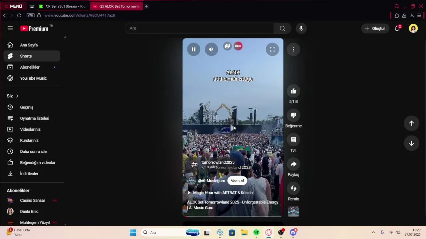Viewport: 426px width, 239px height.
Task: Open Kurslarınız
Action: (32, 140)
